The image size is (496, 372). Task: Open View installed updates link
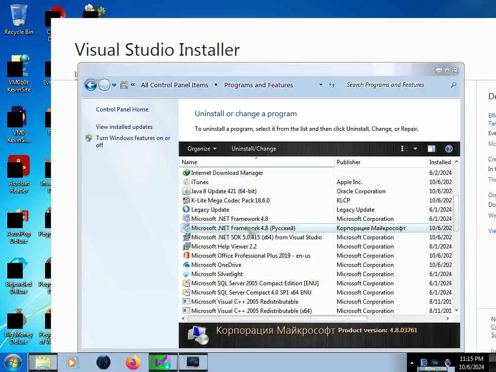point(124,127)
